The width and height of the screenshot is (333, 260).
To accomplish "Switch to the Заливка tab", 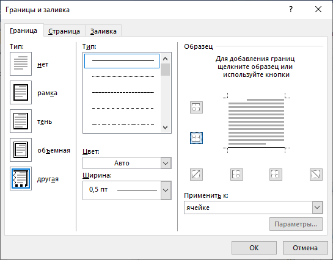I will pyautogui.click(x=103, y=31).
